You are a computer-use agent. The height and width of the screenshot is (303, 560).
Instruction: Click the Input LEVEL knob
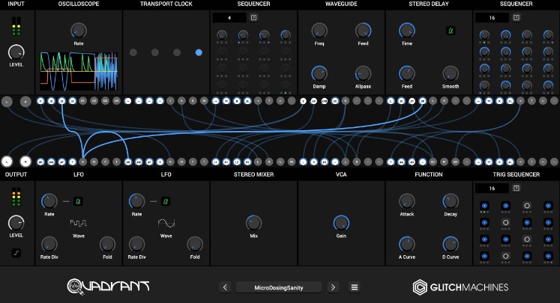[16, 52]
